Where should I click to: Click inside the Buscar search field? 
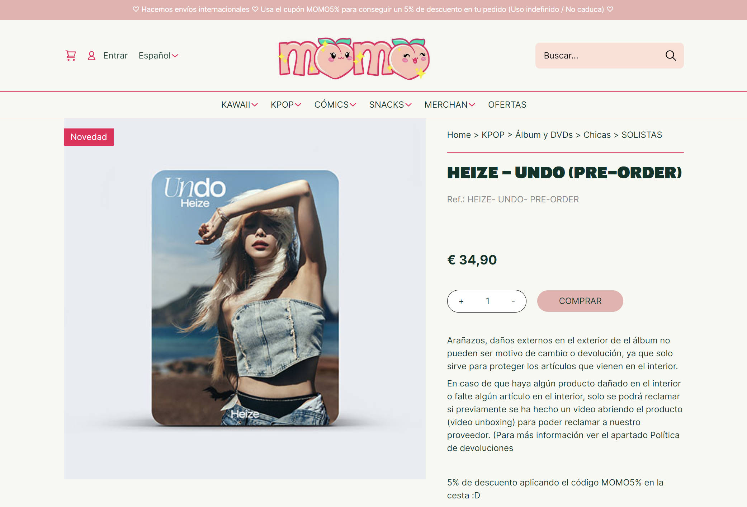tap(602, 56)
